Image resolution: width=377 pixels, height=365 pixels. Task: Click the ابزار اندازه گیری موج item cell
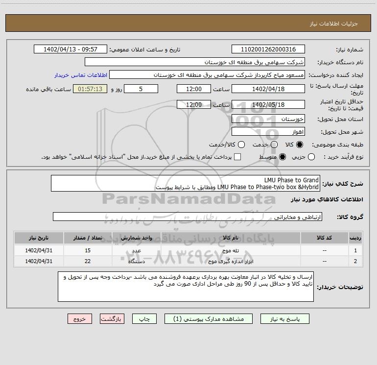point(231,261)
